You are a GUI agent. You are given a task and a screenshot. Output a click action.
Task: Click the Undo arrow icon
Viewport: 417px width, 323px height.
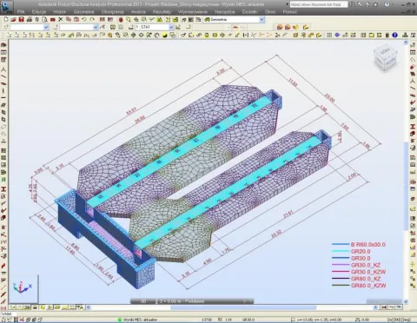[x=84, y=19]
